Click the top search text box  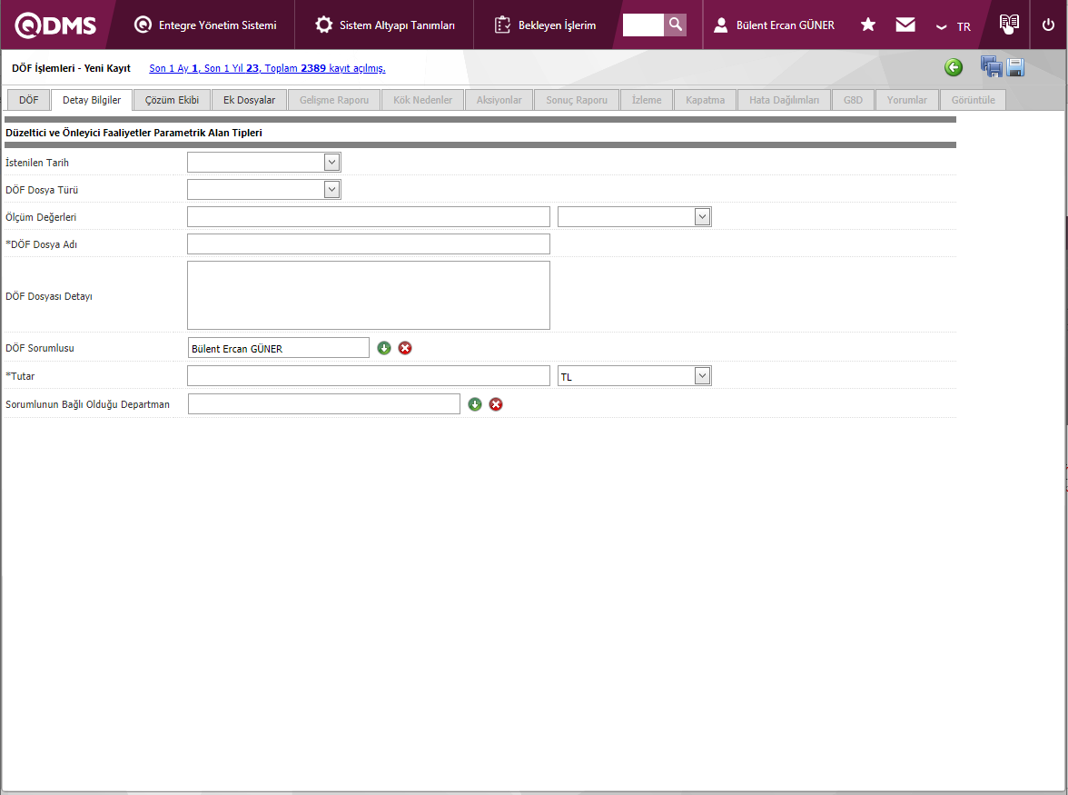(643, 25)
